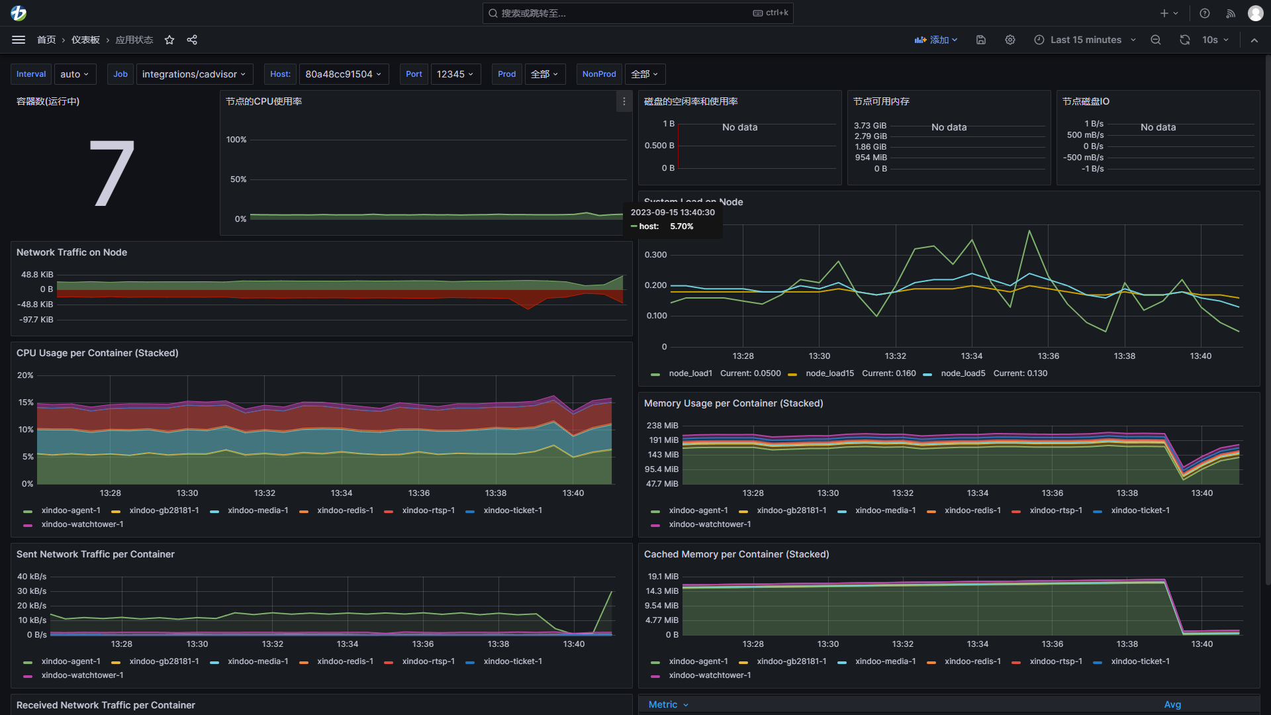Open the Host 80a48cc91504 dropdown
Image resolution: width=1271 pixels, height=715 pixels.
pyautogui.click(x=344, y=74)
